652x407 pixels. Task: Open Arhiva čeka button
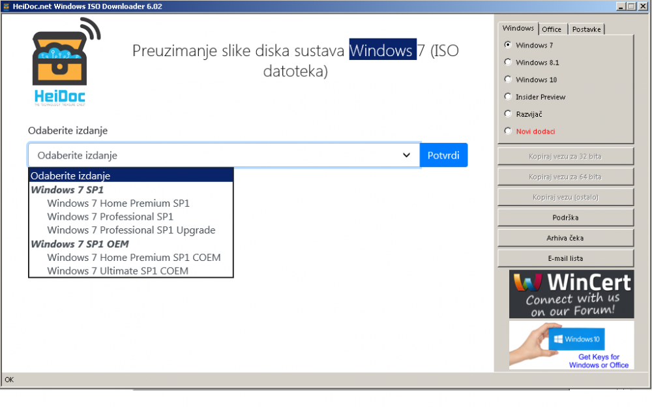tap(565, 238)
